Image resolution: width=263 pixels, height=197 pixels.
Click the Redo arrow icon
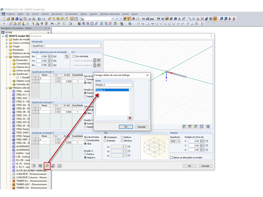click(44, 19)
